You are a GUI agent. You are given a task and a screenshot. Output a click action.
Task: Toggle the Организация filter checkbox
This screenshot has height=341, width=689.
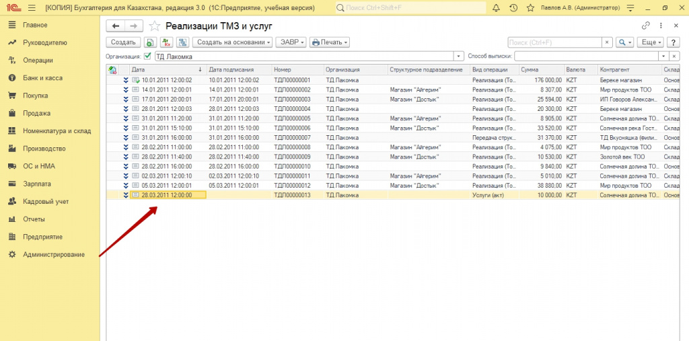pos(147,56)
